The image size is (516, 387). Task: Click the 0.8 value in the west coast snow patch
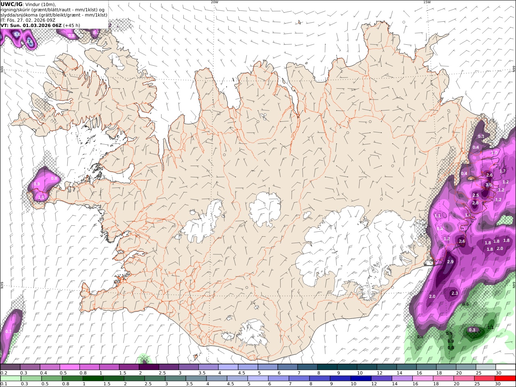tap(54, 179)
